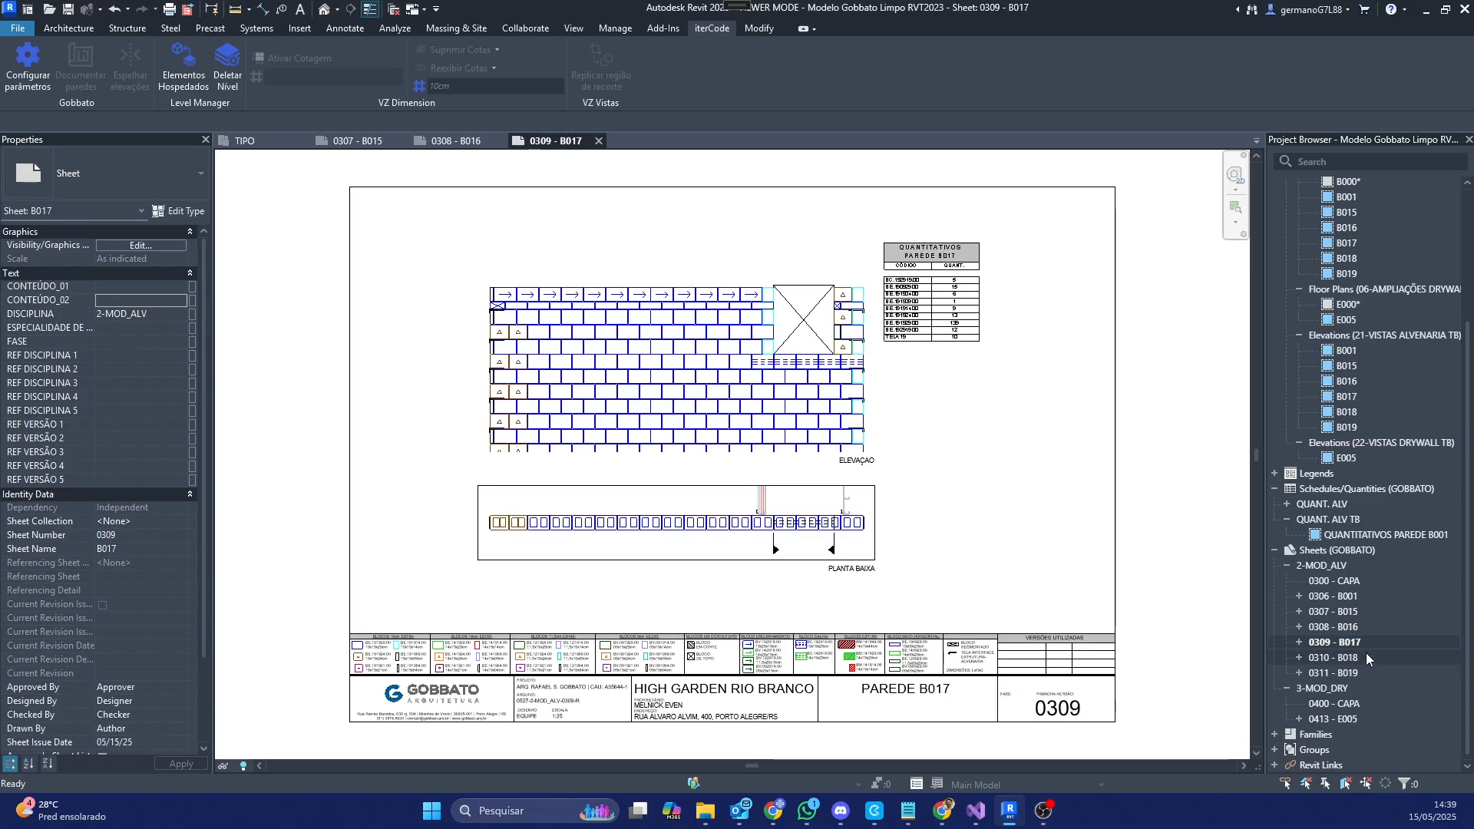Expand the Legends tree node
The image size is (1474, 829).
pyautogui.click(x=1275, y=474)
